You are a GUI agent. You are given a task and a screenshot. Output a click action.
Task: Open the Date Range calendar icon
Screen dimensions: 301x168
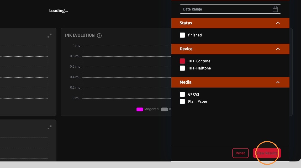pyautogui.click(x=275, y=9)
